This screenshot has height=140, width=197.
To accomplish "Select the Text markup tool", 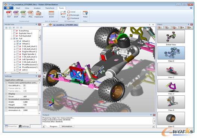I will pyautogui.click(x=63, y=14).
